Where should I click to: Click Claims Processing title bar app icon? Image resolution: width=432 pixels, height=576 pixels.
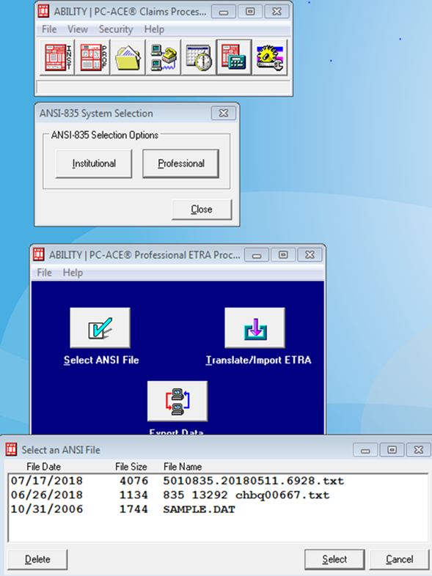coord(43,12)
